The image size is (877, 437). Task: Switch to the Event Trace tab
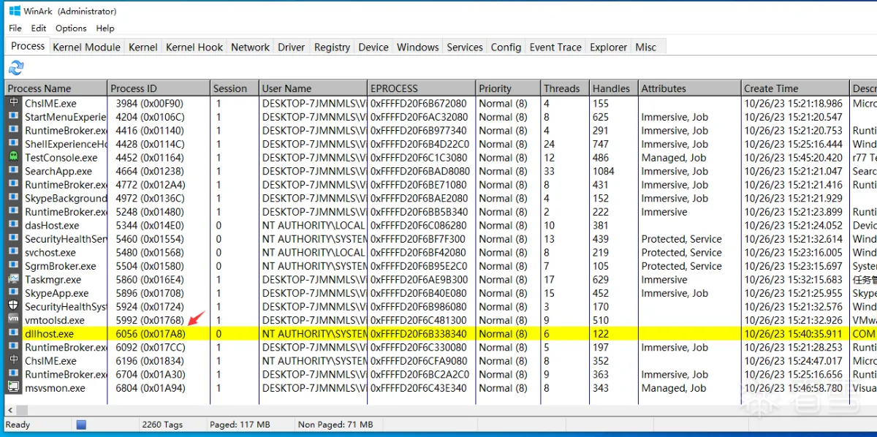coord(555,47)
